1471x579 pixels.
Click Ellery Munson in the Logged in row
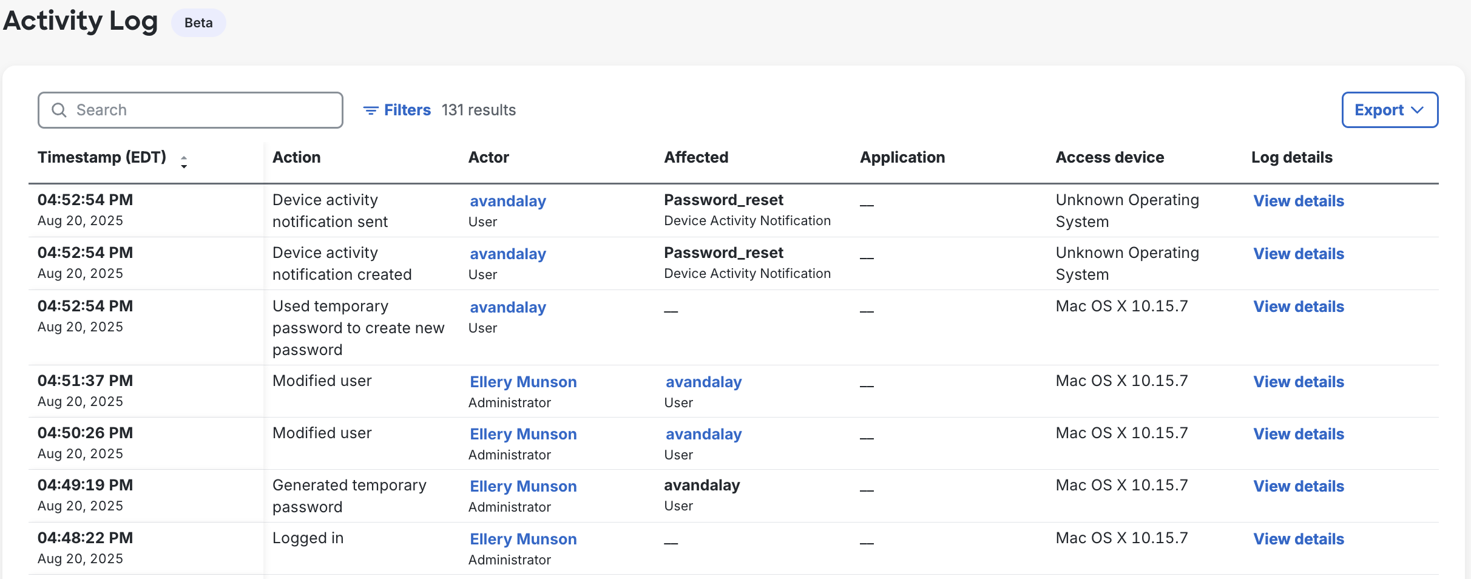point(522,539)
